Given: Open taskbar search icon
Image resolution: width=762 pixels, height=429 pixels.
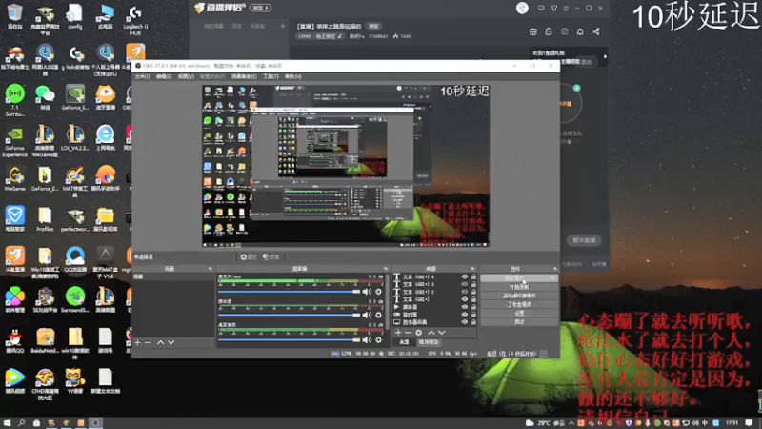Looking at the screenshot, I should point(21,423).
